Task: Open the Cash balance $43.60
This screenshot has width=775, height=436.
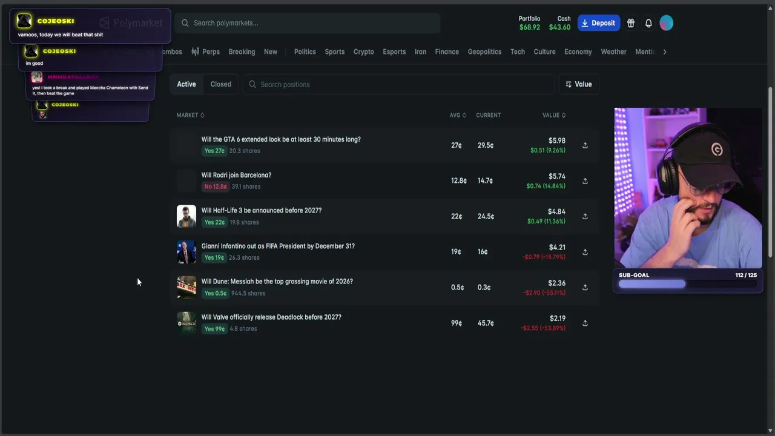Action: (559, 23)
